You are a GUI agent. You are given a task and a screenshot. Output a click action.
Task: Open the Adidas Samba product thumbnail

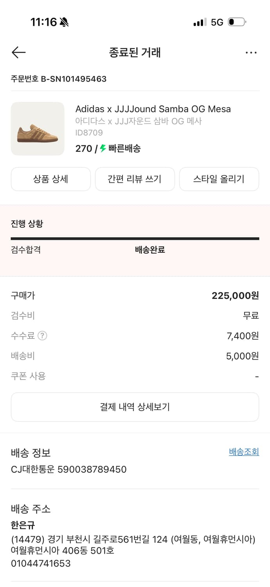[37, 128]
